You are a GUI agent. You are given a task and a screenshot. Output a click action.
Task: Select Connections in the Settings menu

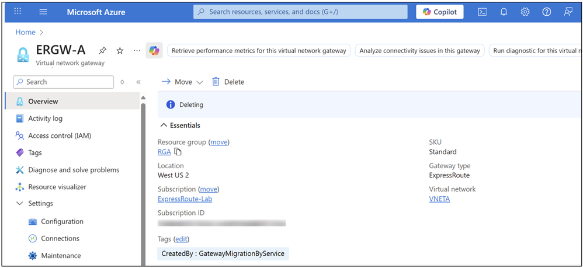pos(60,238)
